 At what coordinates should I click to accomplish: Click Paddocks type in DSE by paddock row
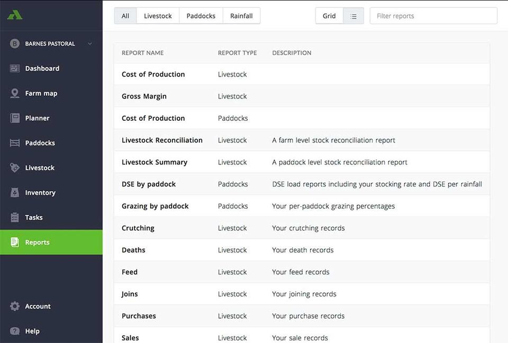point(233,184)
